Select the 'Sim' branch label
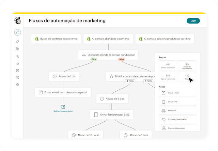Screen dimensions: 218x151 (x=94, y=59)
